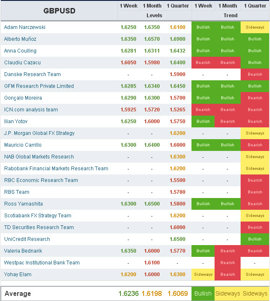Click Valeria Bednarik's 1.5770 quarter level
270x301 pixels.
point(178,251)
